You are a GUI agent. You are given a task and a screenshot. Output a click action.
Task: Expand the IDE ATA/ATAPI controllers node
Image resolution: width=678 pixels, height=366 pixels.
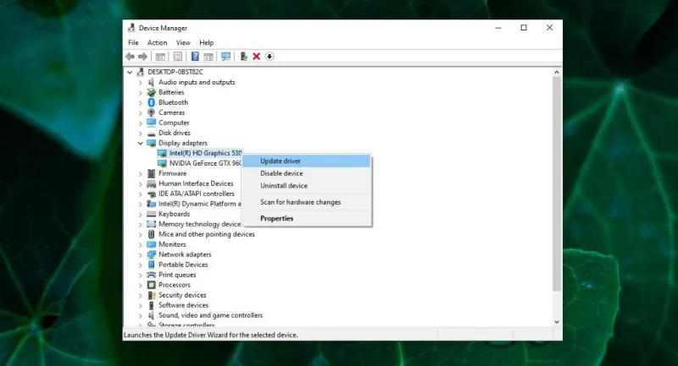140,194
